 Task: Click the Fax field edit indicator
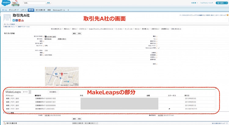(x=157, y=39)
